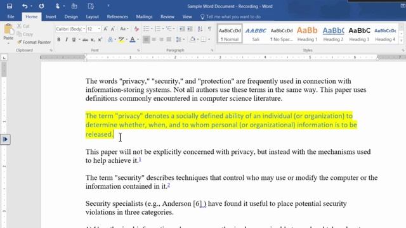Show paragraph marks and hidden symbols
Viewport: 406px width, 228px height.
pos(209,29)
